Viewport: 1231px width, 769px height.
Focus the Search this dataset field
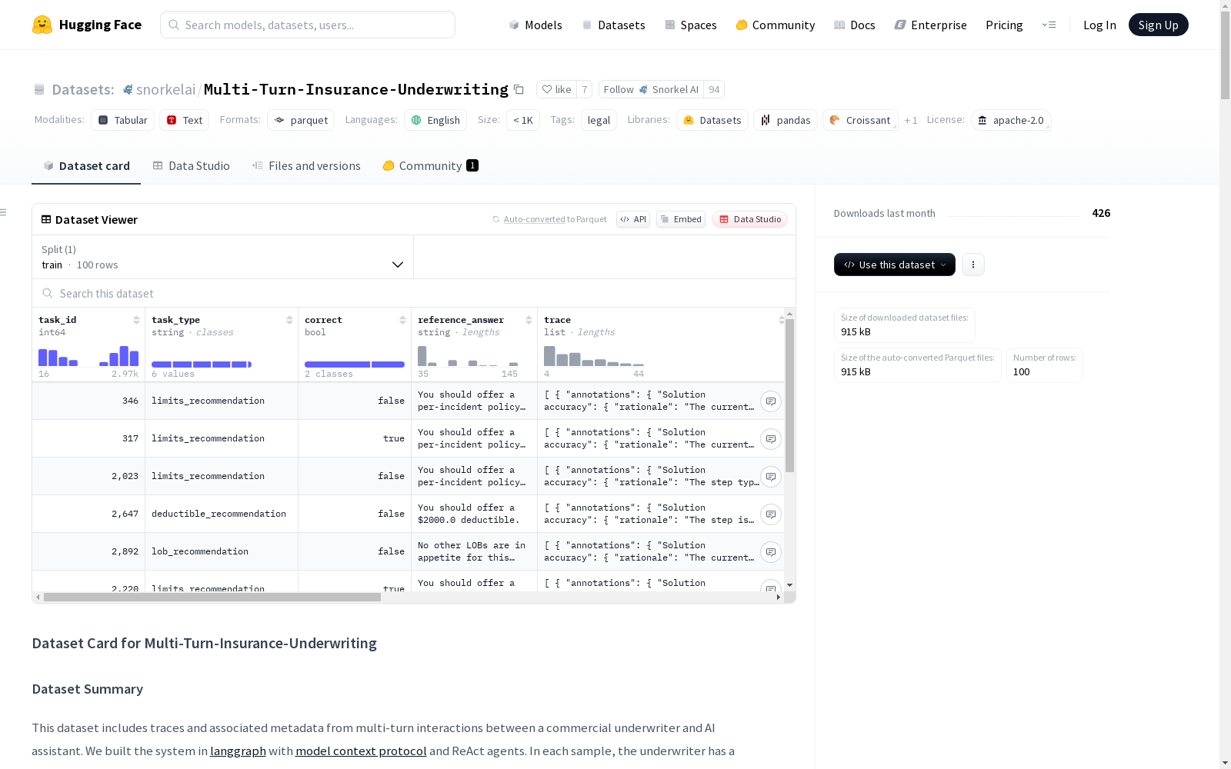pos(414,293)
